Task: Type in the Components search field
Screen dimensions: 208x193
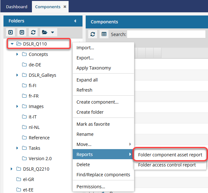Action: point(166,34)
